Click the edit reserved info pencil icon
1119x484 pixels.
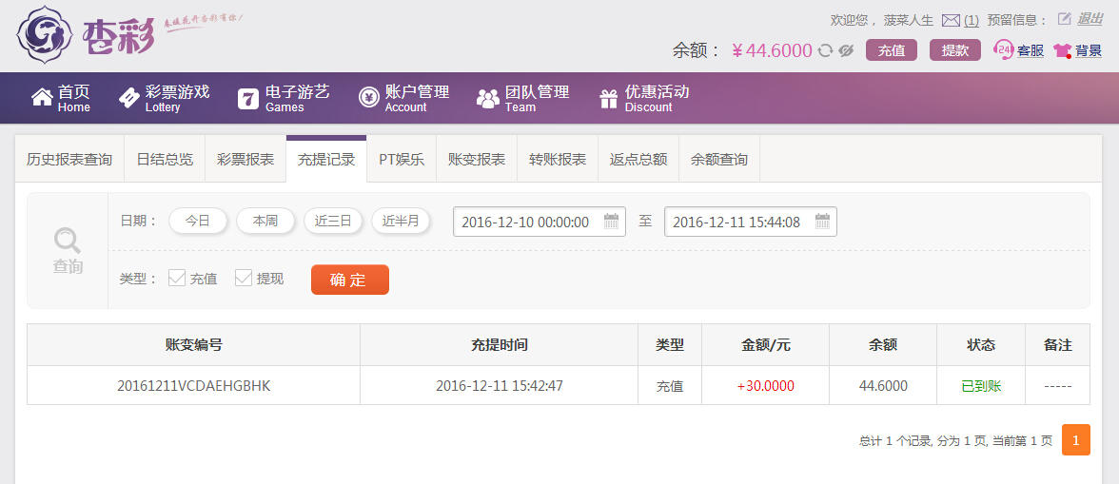(x=1064, y=19)
